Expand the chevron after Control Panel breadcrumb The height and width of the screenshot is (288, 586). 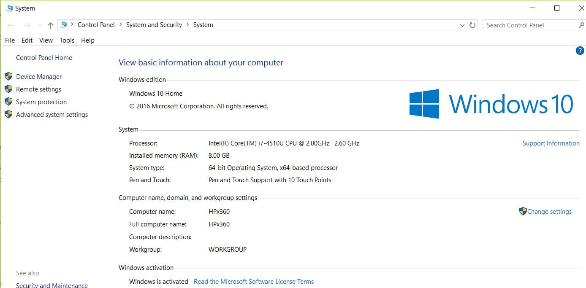120,25
